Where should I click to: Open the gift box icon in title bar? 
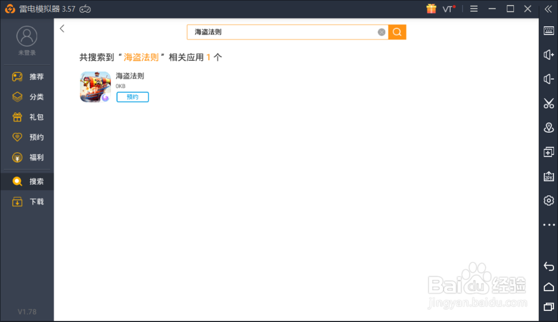[431, 8]
